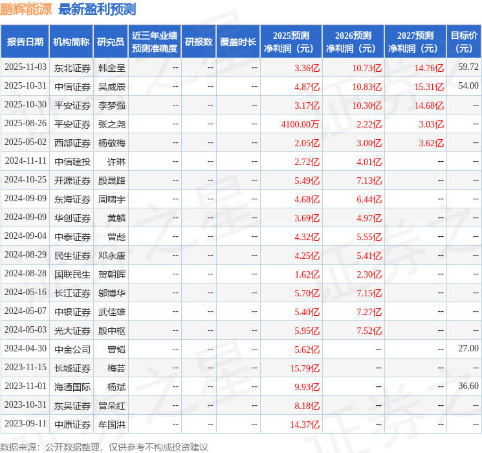The image size is (482, 453).
Task: Click the 4100.00万 profit value
Action: [x=300, y=124]
